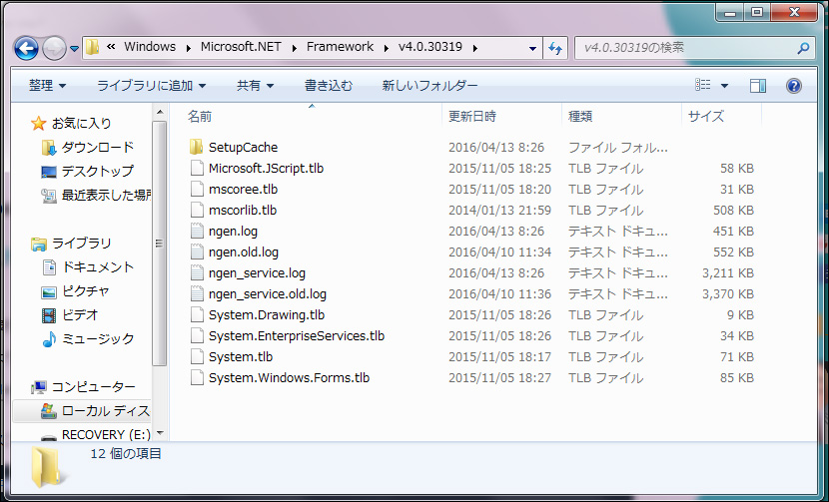The height and width of the screenshot is (502, 829).
Task: Open the recent pages dropdown arrow
Action: [x=75, y=49]
